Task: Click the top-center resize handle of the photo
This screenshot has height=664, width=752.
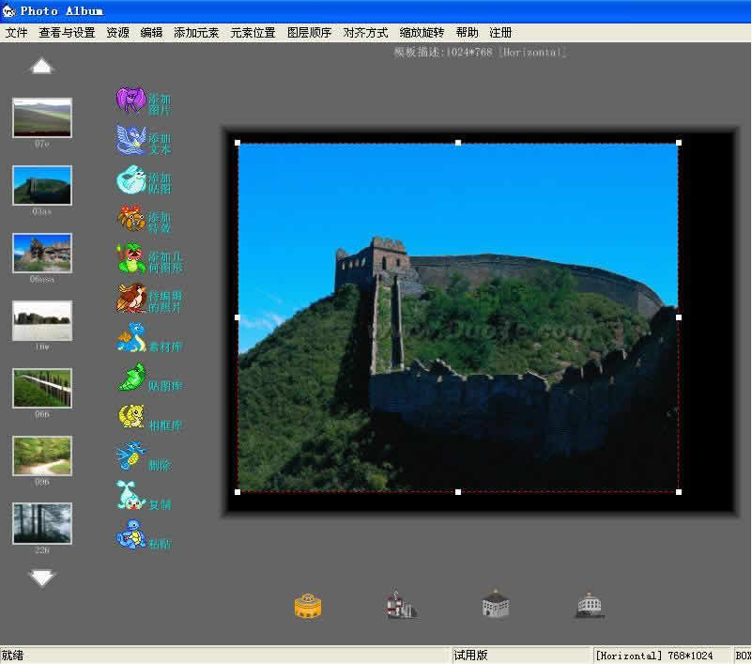Action: (x=458, y=143)
